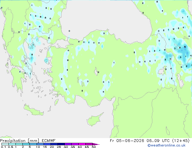The width and height of the screenshot is (192, 148).
Task: Click the date "05-06-2026"
Action: coord(130,141)
